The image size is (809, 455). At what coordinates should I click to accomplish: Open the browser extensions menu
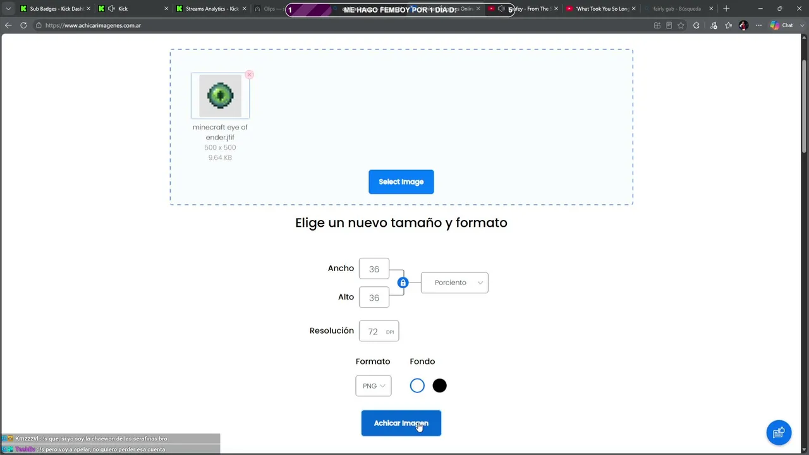pos(696,25)
